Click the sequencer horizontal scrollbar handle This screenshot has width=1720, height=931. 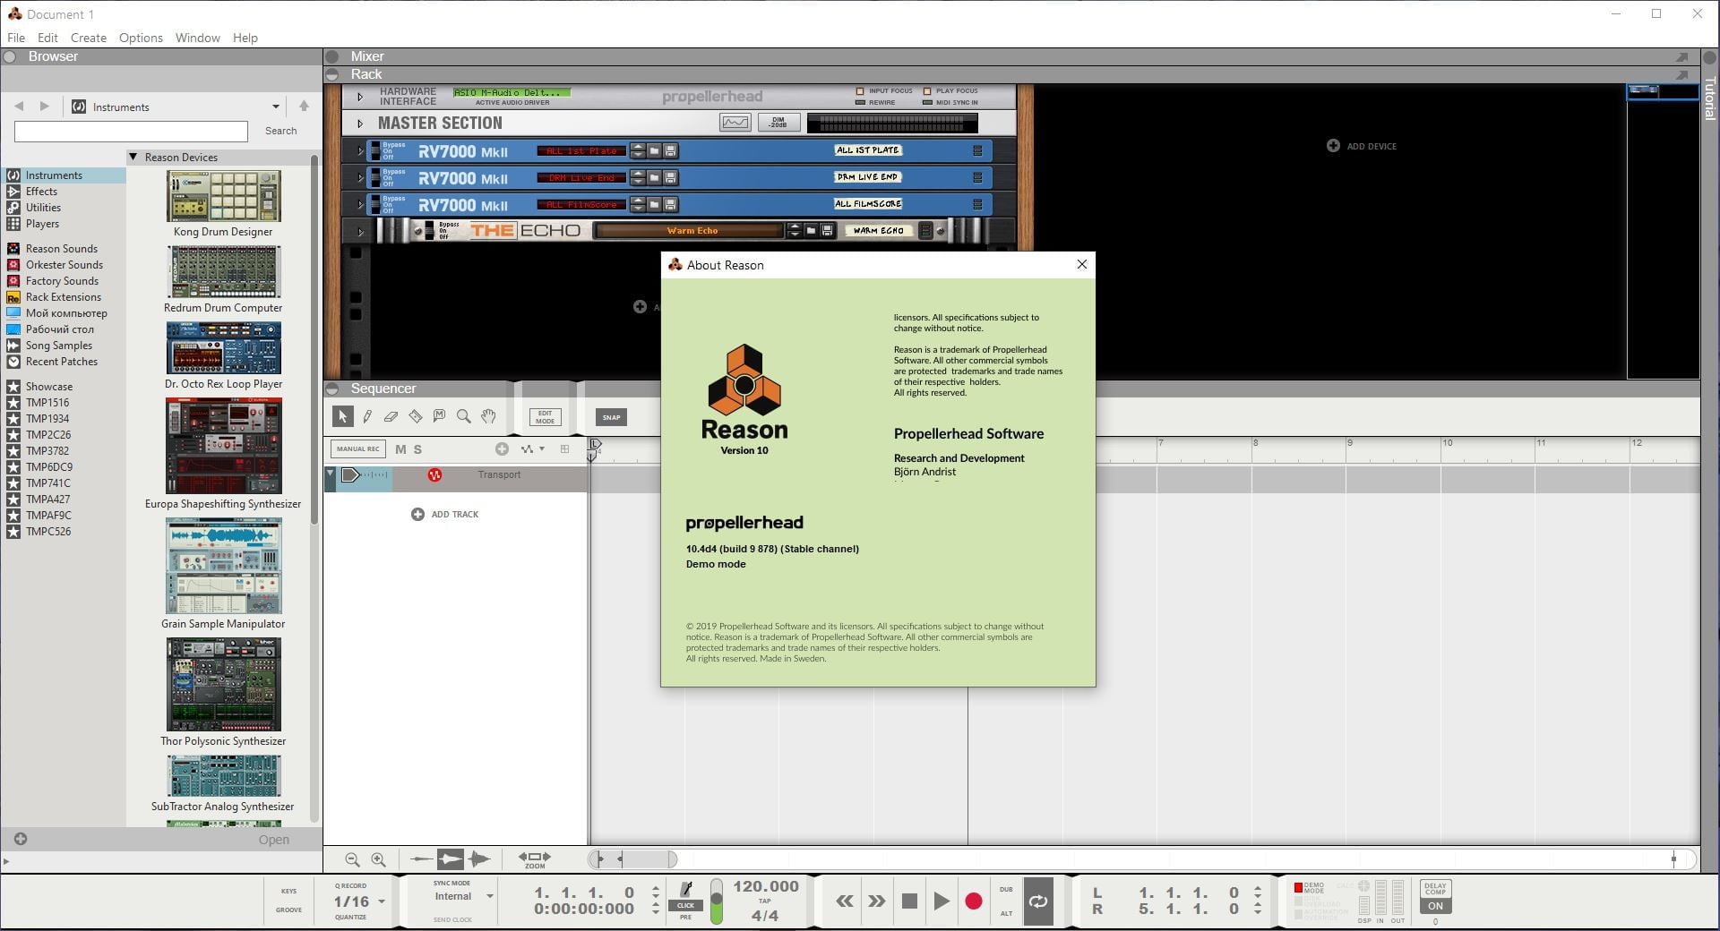(632, 859)
